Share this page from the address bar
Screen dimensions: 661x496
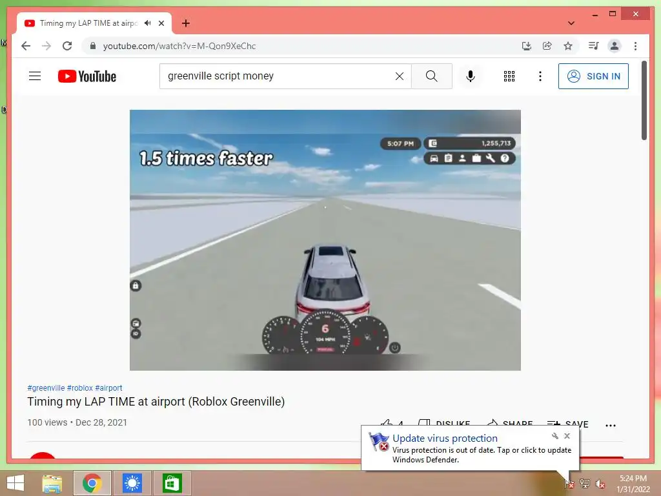tap(547, 46)
